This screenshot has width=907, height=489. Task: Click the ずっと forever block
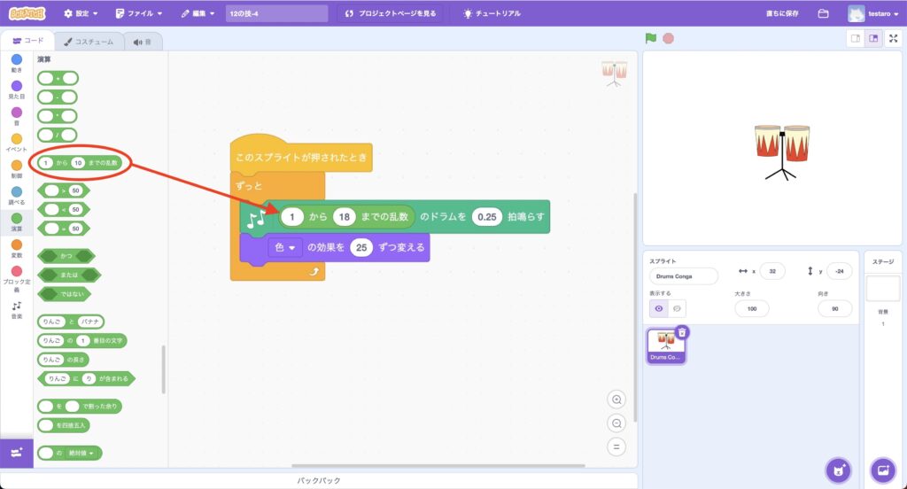[249, 186]
